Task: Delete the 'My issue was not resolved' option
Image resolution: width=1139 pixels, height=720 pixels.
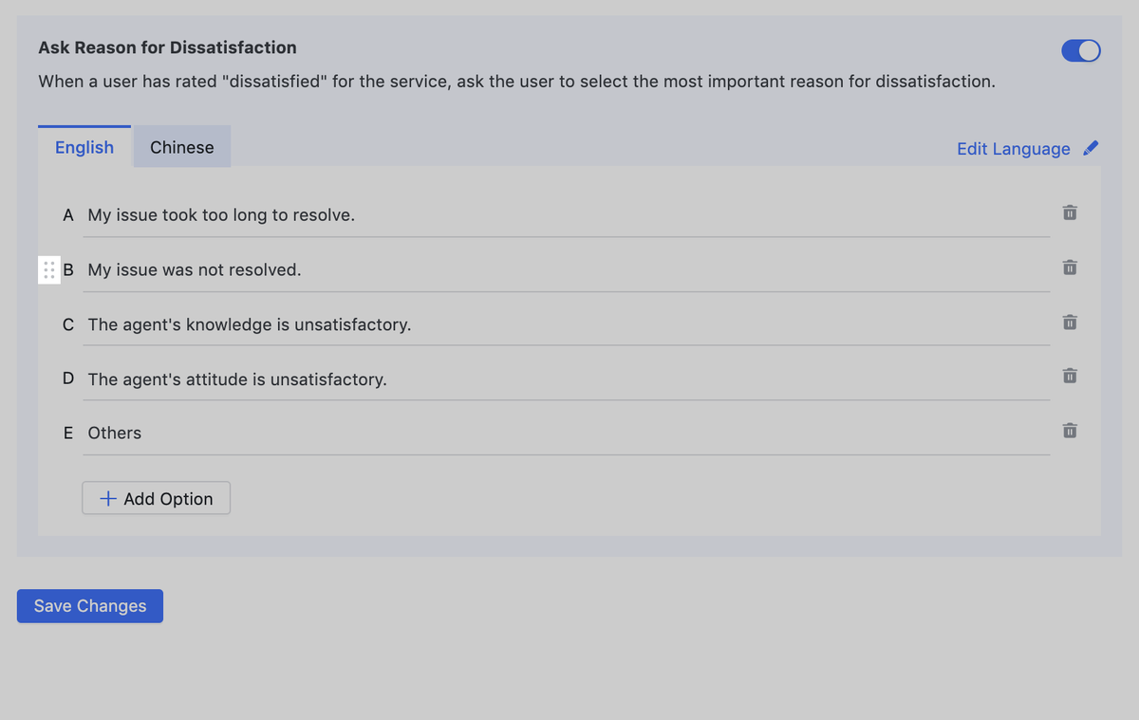Action: tap(1070, 268)
